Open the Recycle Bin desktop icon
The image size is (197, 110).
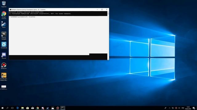pyautogui.click(x=4, y=4)
